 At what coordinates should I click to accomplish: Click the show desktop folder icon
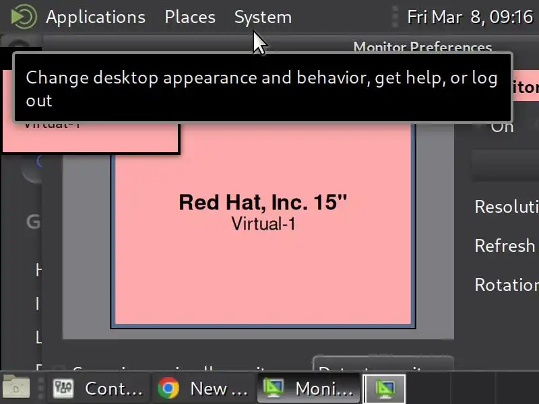tap(16, 386)
